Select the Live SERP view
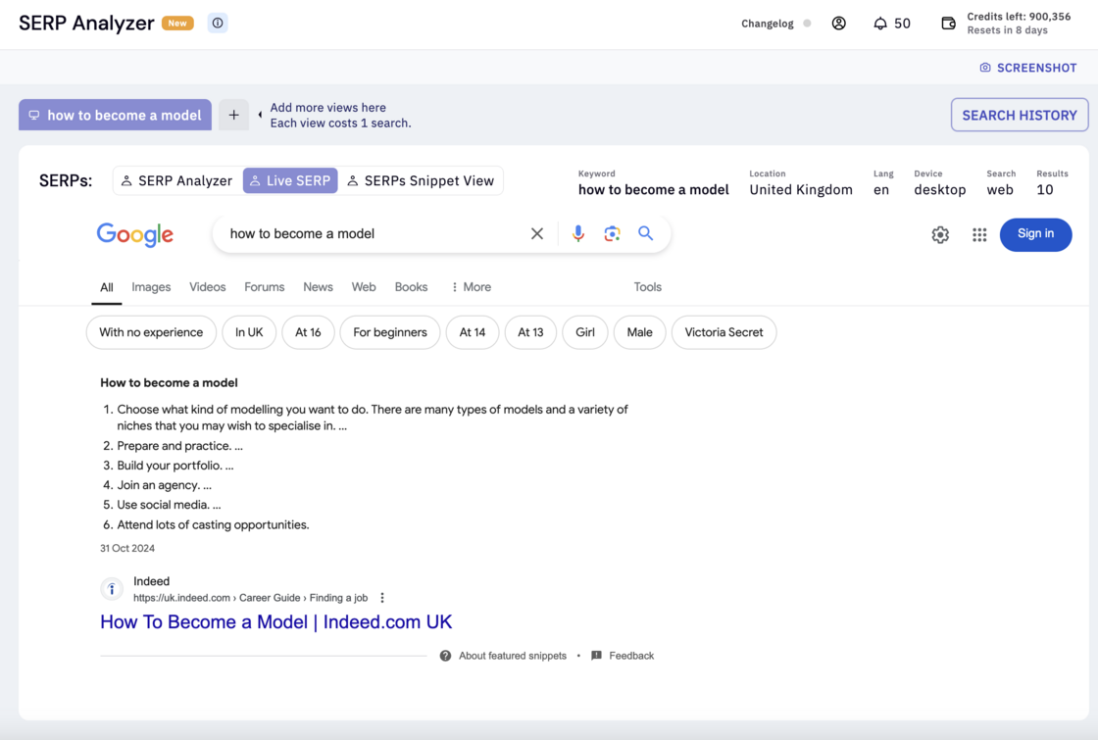 [x=290, y=180]
